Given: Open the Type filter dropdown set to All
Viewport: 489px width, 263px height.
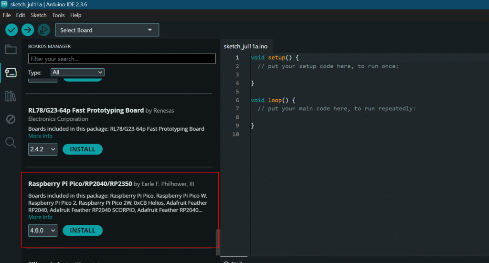Looking at the screenshot, I should (77, 72).
